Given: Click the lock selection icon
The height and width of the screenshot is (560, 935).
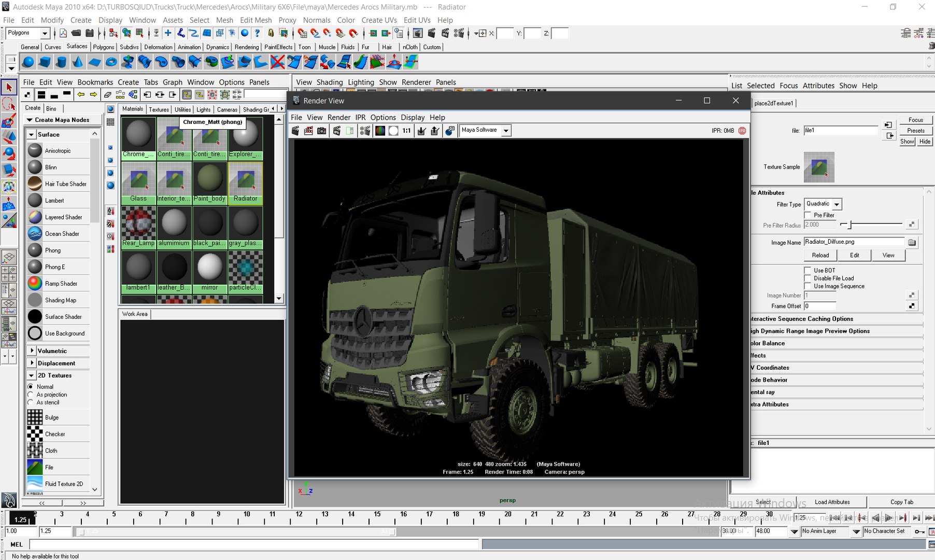Looking at the screenshot, I should click(271, 33).
